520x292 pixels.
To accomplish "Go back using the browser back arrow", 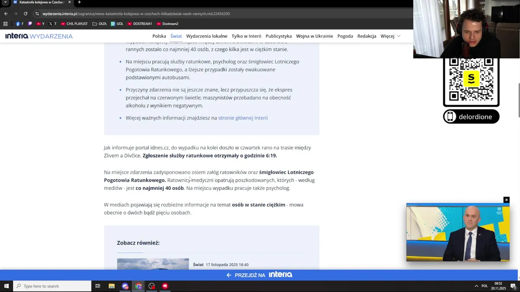I will click(6, 13).
